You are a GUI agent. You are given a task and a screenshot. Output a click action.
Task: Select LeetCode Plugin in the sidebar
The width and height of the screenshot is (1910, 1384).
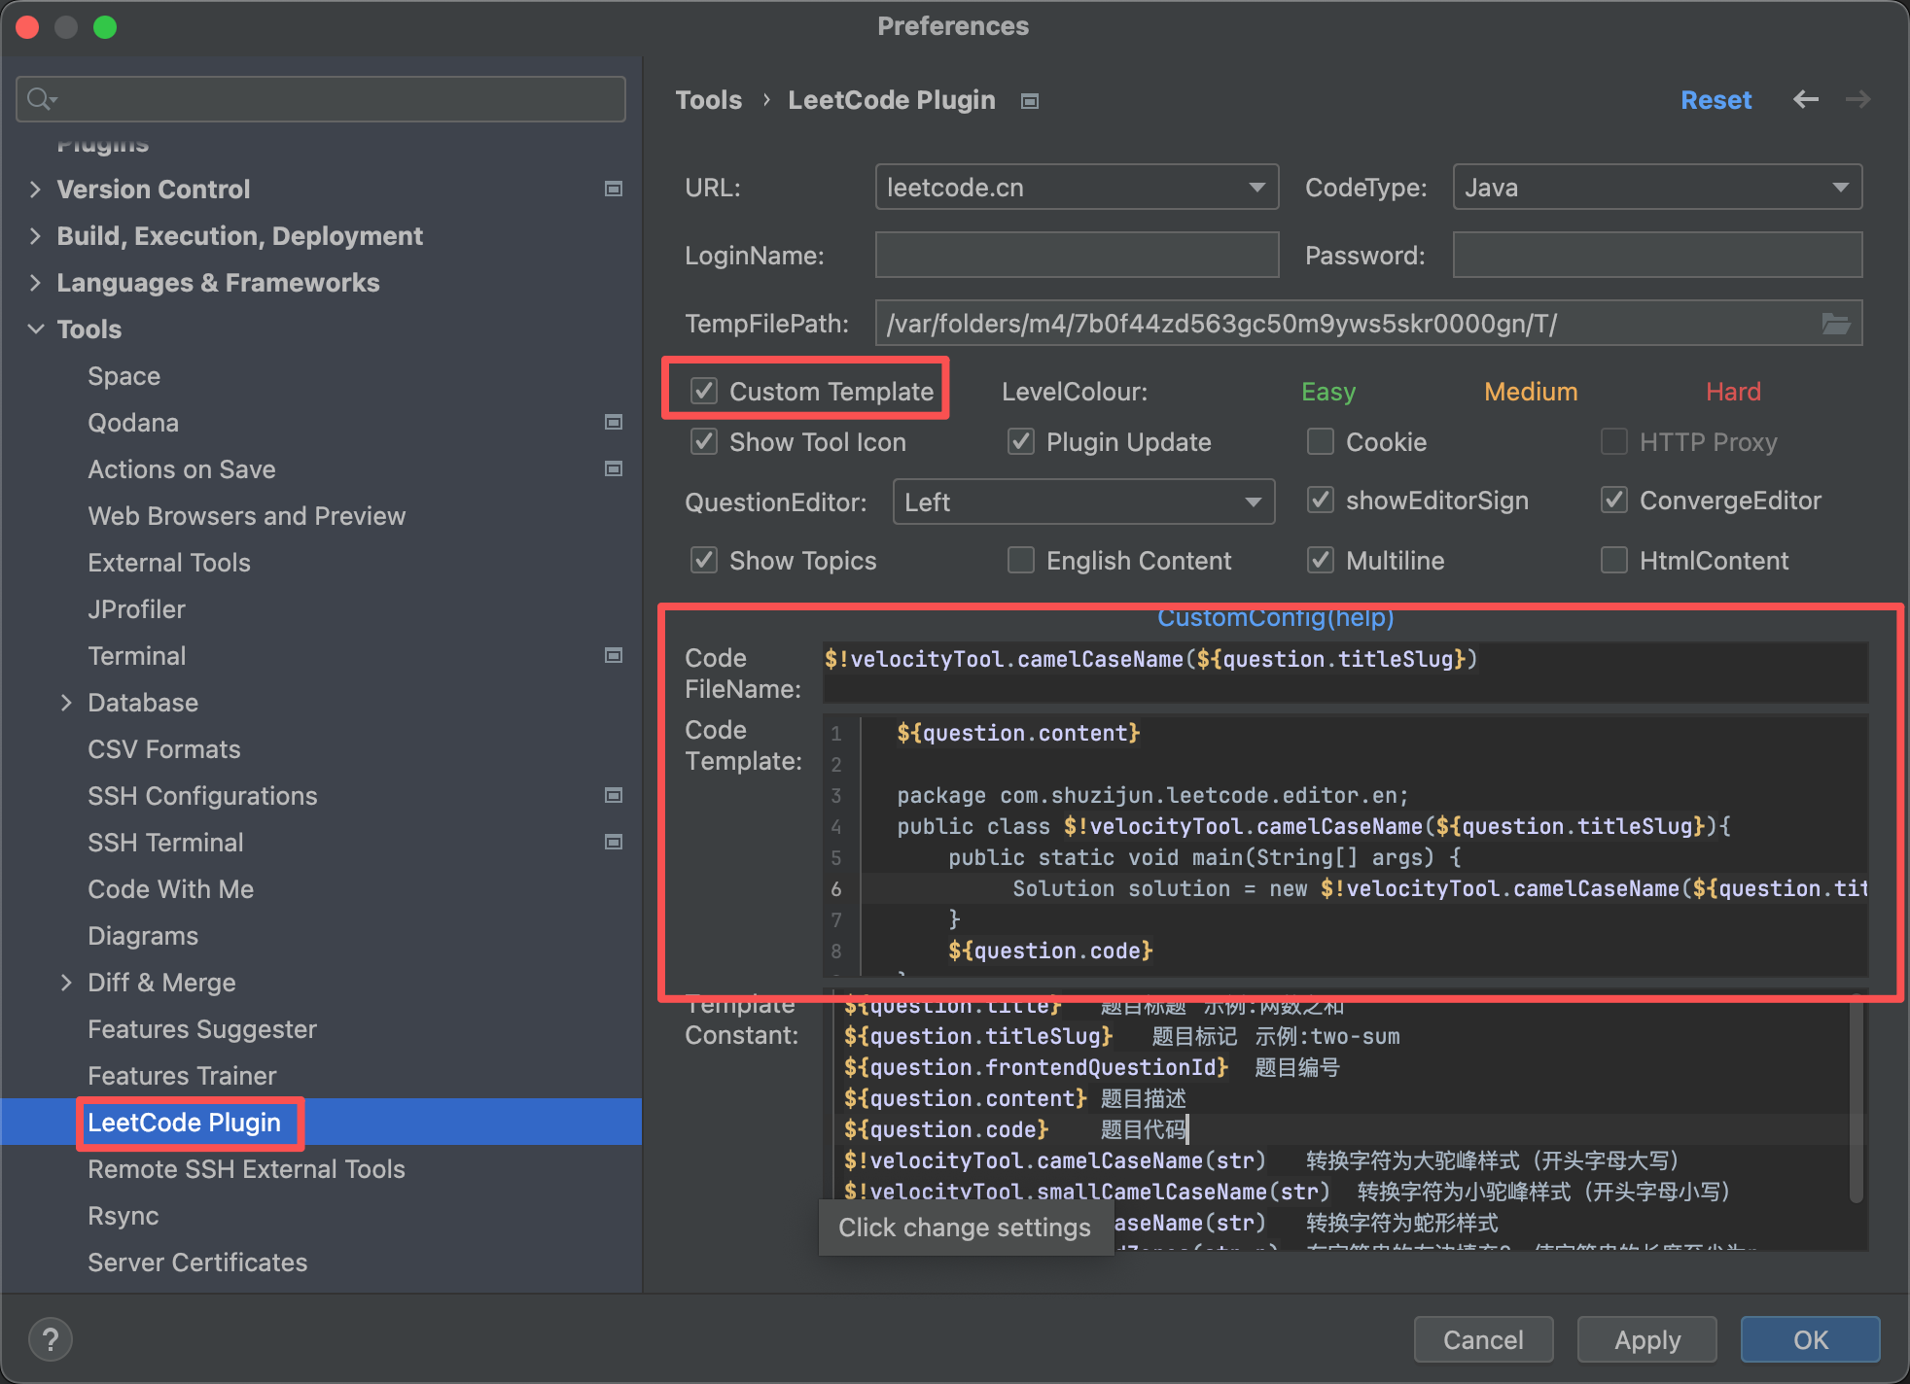tap(184, 1123)
